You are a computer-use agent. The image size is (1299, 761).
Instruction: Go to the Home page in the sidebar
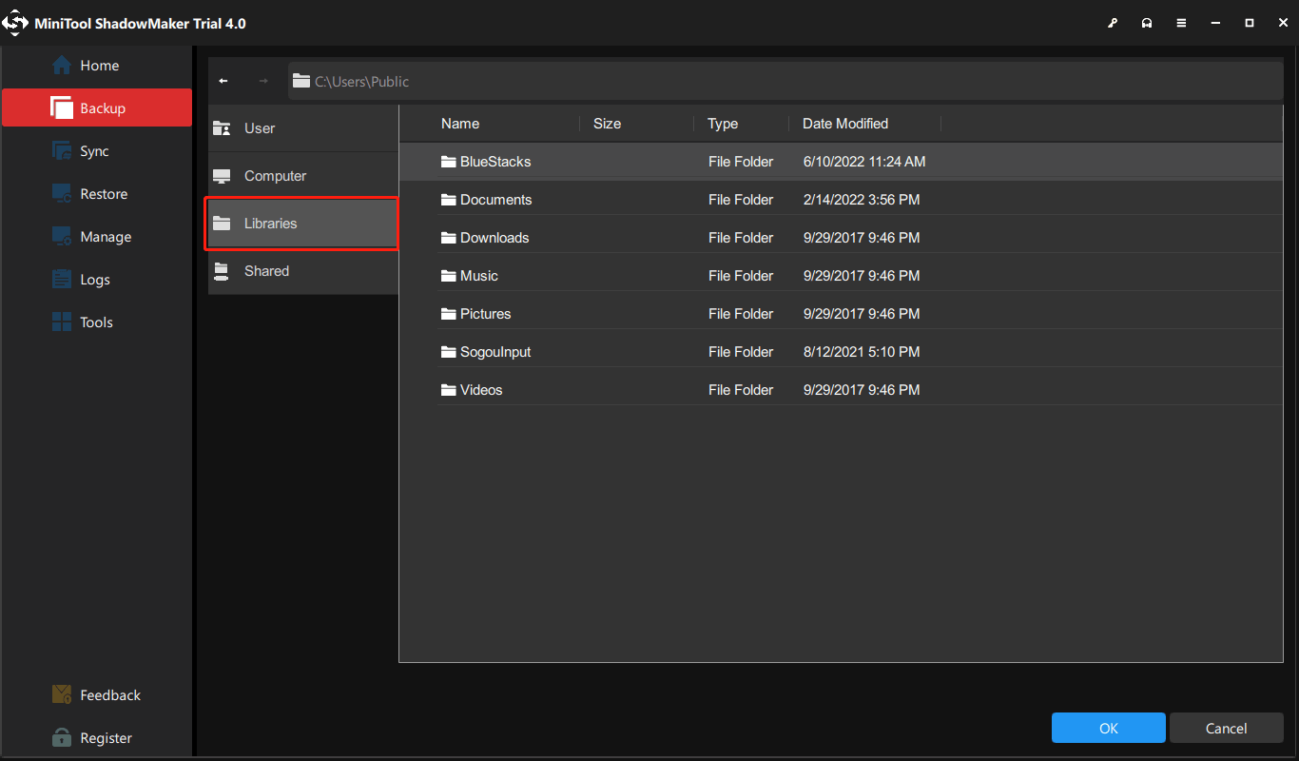(97, 66)
